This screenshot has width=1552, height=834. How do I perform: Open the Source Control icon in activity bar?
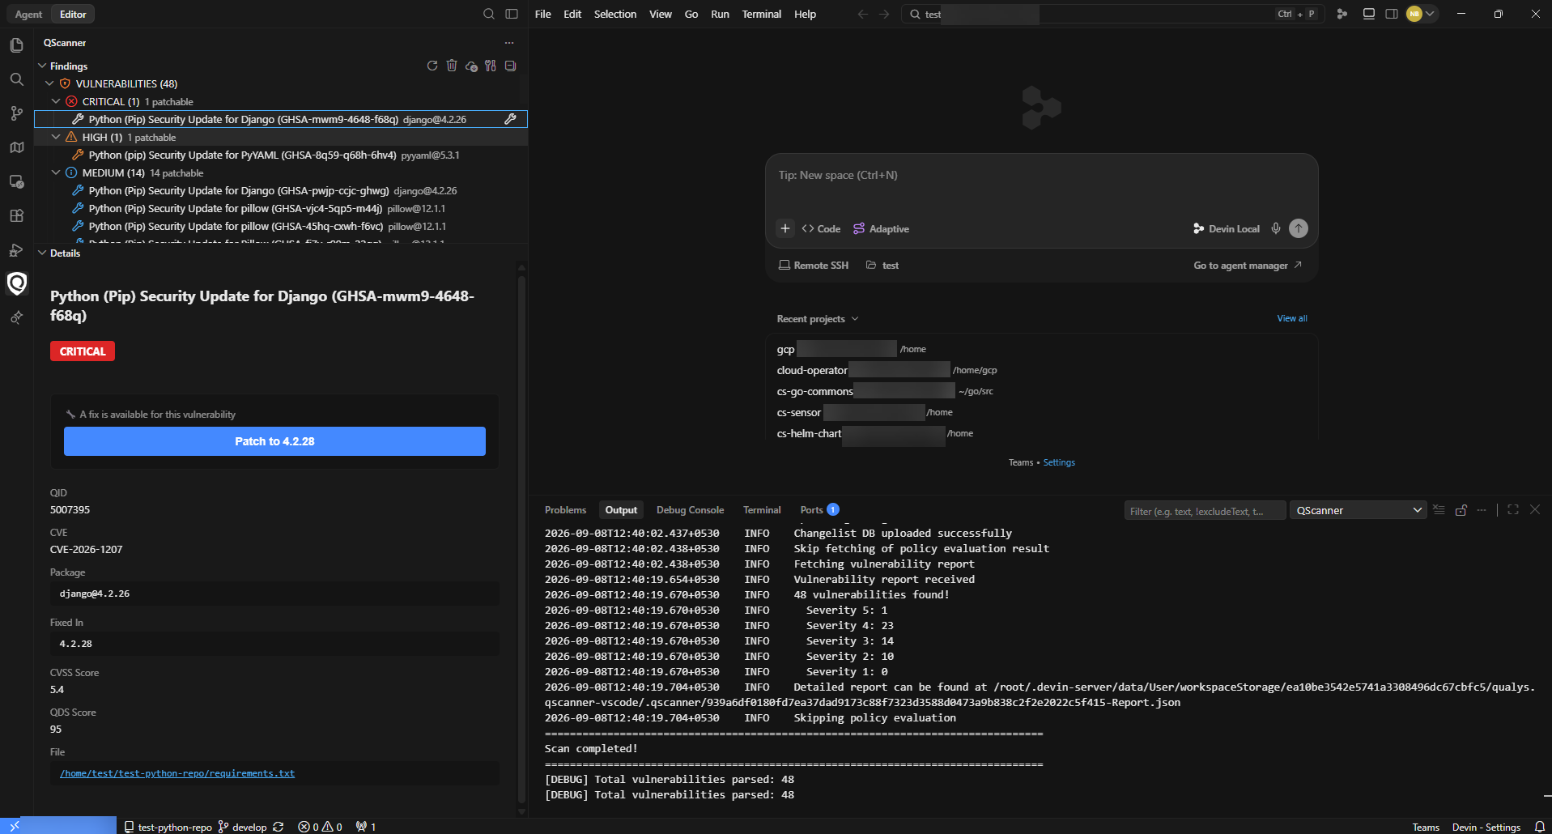16,113
